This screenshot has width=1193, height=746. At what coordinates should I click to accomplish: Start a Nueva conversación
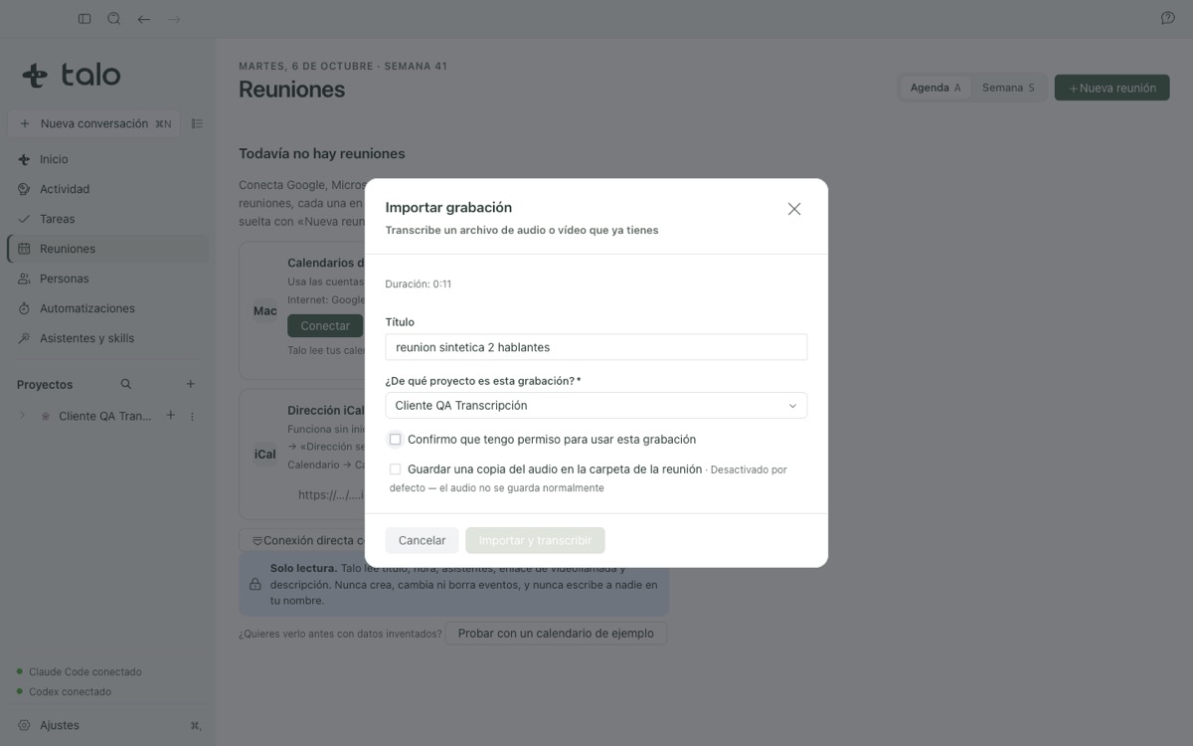(x=94, y=124)
